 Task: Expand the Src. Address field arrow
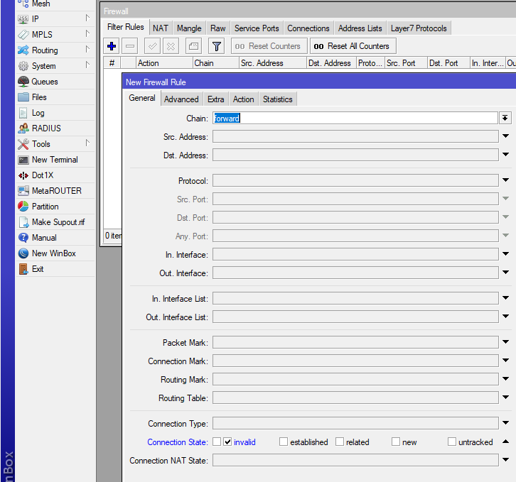505,137
